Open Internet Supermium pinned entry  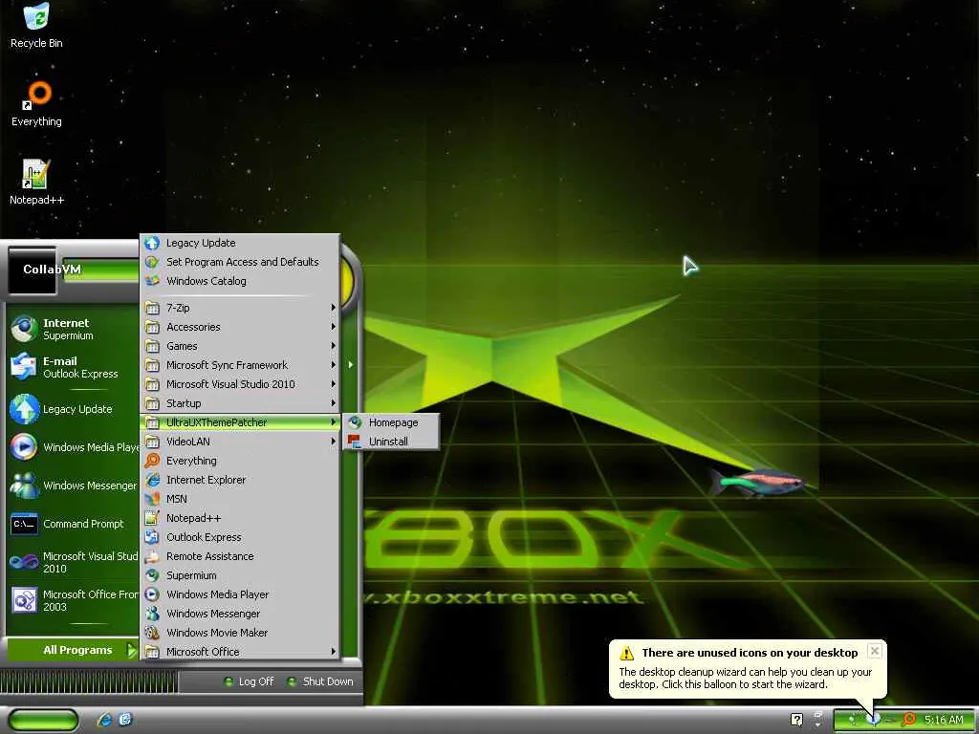coord(73,329)
